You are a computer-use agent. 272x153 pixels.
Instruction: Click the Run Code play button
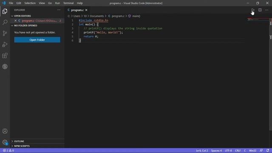tap(253, 10)
